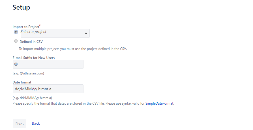Click the @ symbol in email suffix field

pos(16,64)
